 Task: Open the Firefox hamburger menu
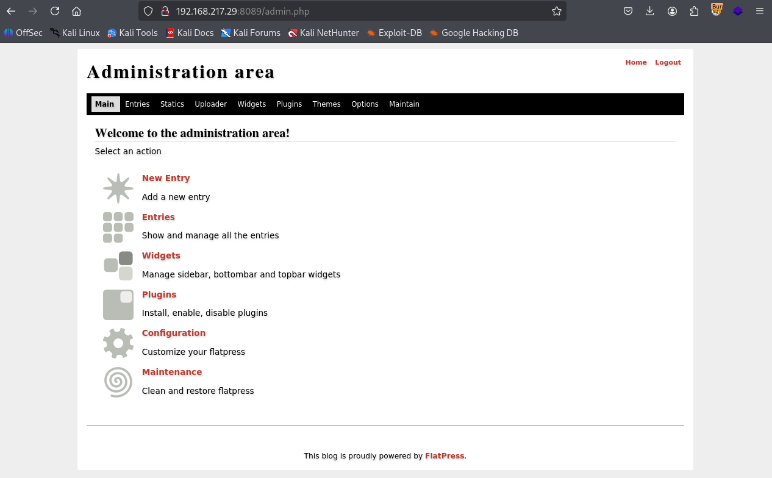759,11
